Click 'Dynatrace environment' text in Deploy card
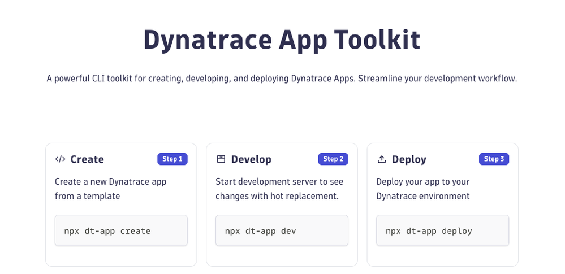The width and height of the screenshot is (565, 274). 423,196
